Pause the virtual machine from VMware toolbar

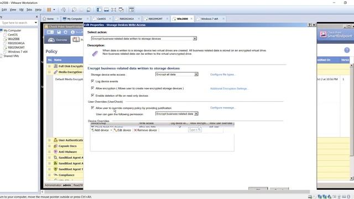tap(49, 10)
